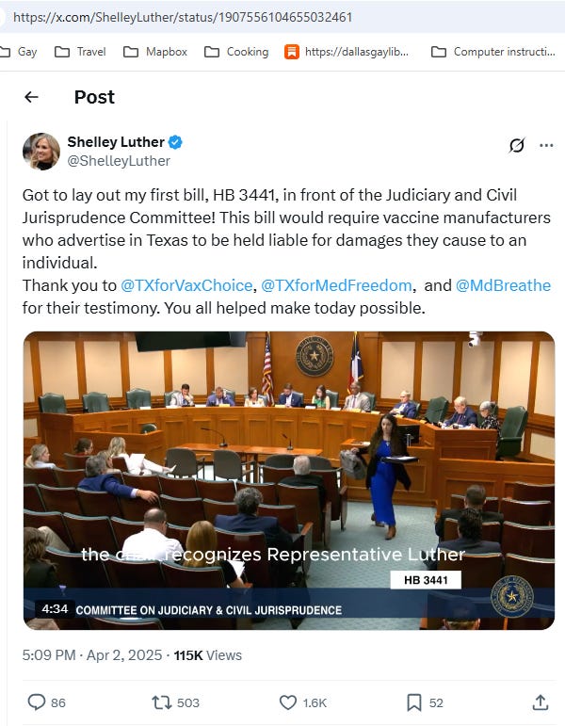Open the three-dot more options menu
The height and width of the screenshot is (726, 565).
546,145
